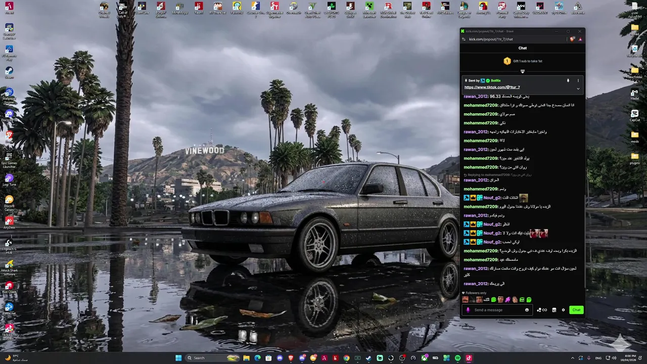Open League of Legends desktop shortcut
This screenshot has width=647, height=364.
[x=464, y=9]
